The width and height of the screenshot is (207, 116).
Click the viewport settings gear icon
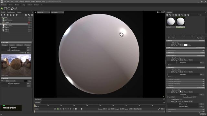(158, 12)
